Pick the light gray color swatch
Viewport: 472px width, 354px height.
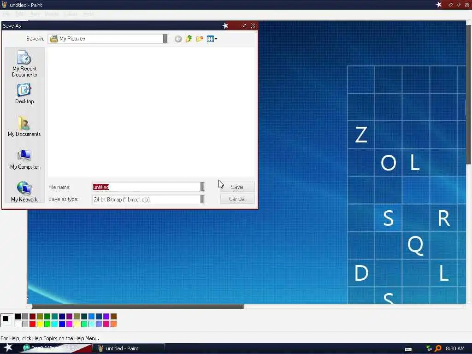coord(25,324)
